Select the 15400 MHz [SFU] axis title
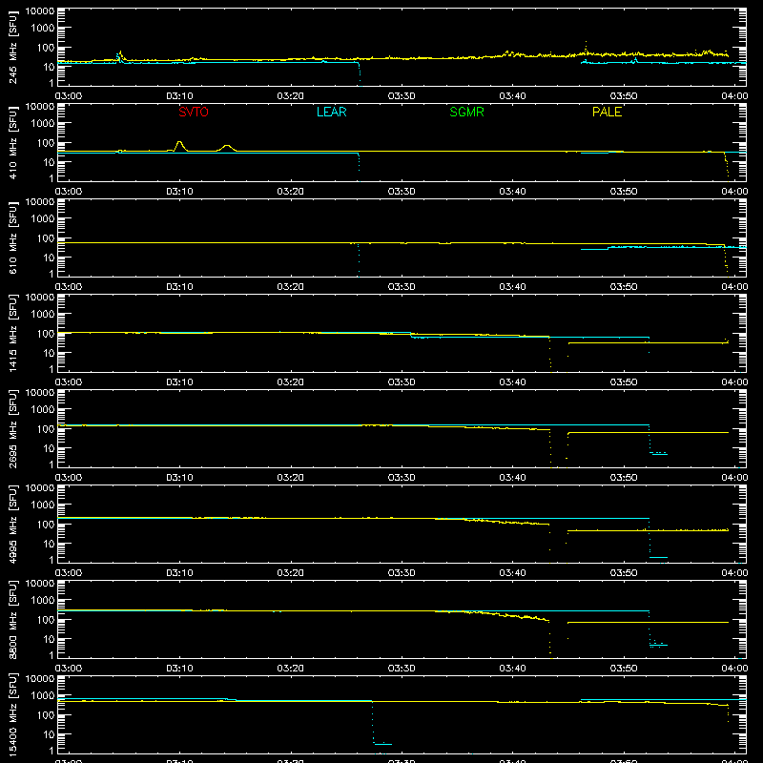The height and width of the screenshot is (763, 763). 13,714
